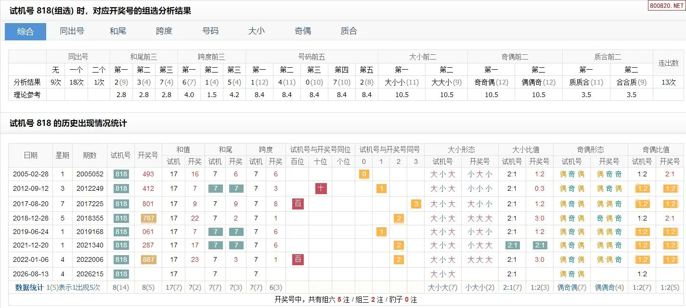Screen dimensions: 686x308
Task: Click the 开奖号 column header
Action: coord(148,156)
